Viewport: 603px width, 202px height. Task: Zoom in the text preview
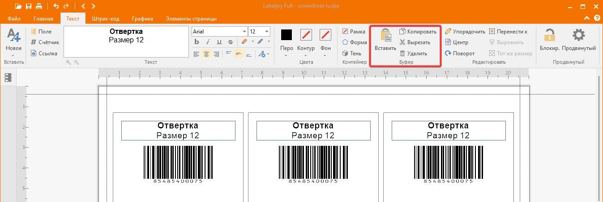(x=68, y=62)
